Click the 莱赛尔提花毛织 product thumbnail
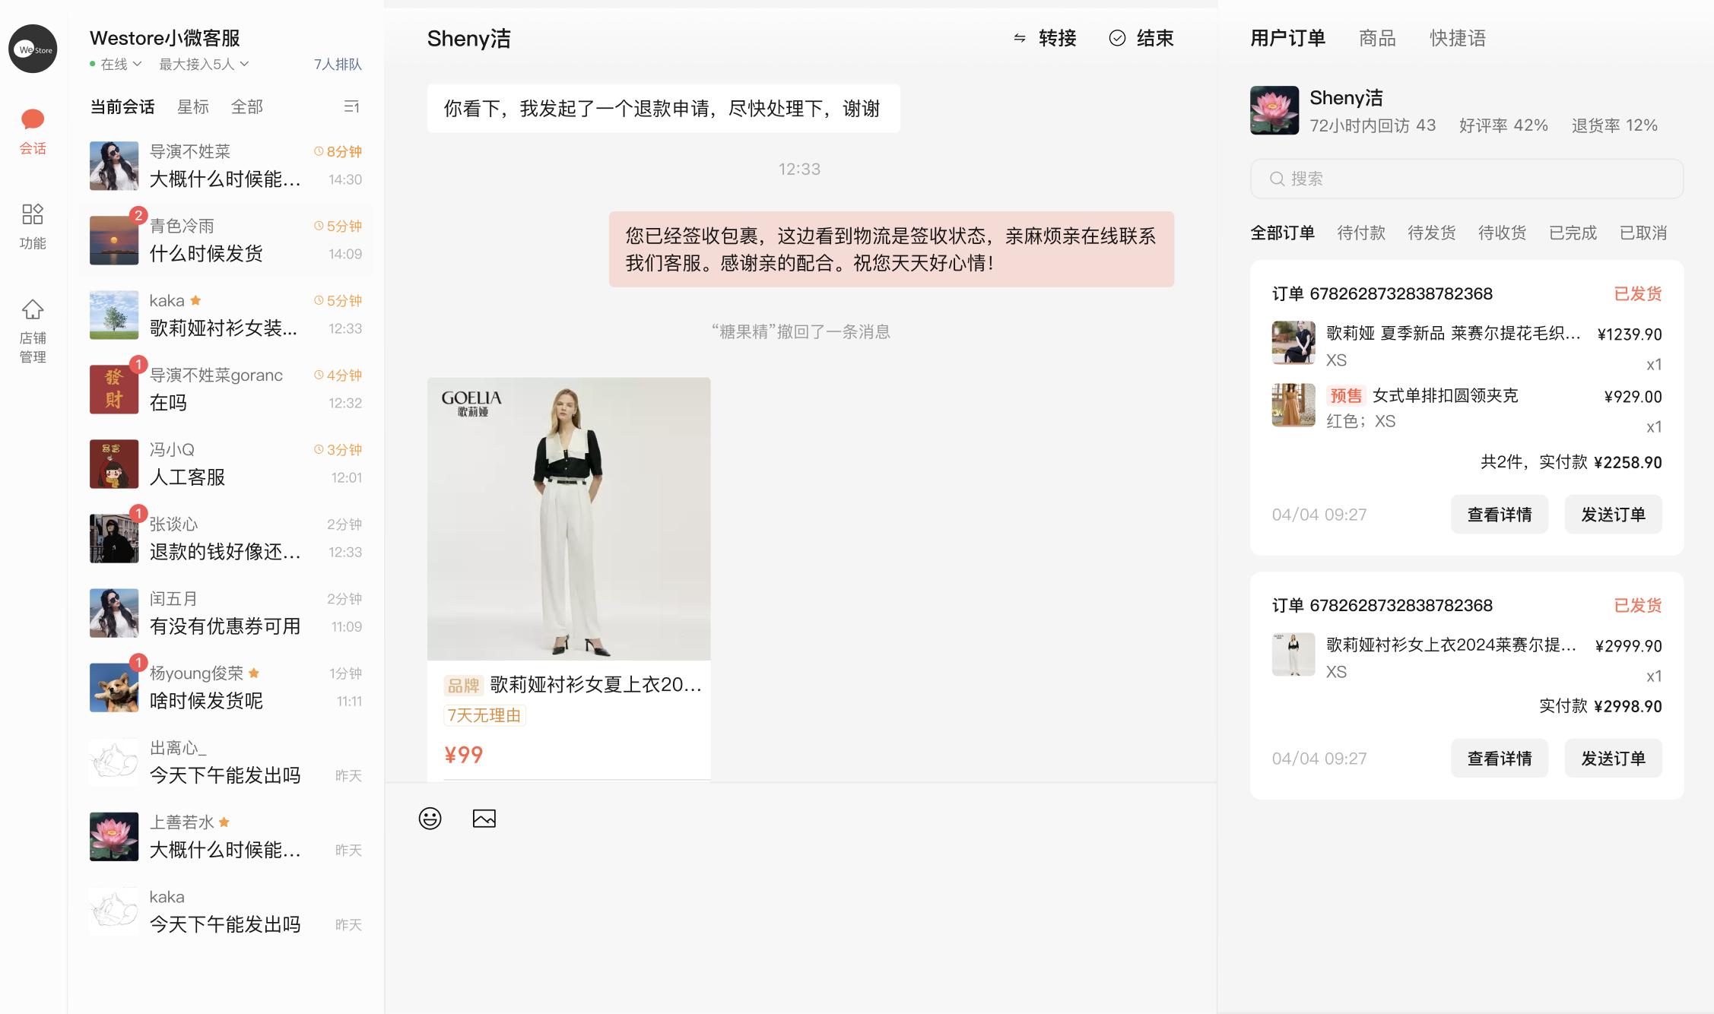The width and height of the screenshot is (1714, 1014). (x=1293, y=343)
